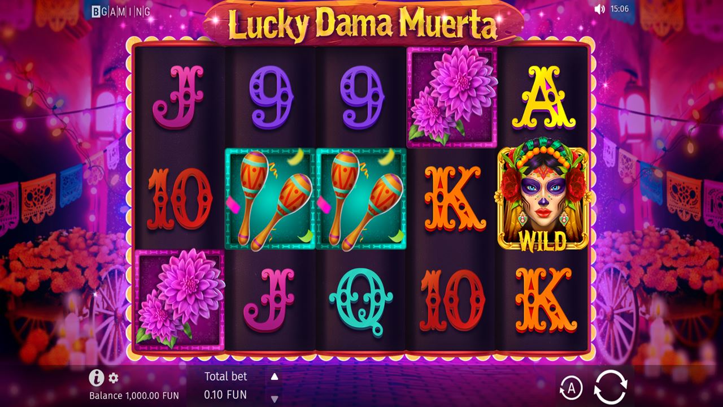Screen dimensions: 723x407
Task: Click the spin reels button
Action: [611, 387]
